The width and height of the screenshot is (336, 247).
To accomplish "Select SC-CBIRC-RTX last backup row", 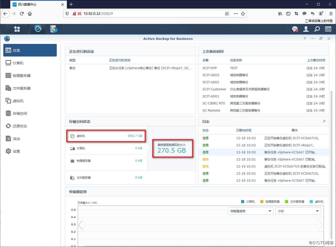I will point(264,103).
